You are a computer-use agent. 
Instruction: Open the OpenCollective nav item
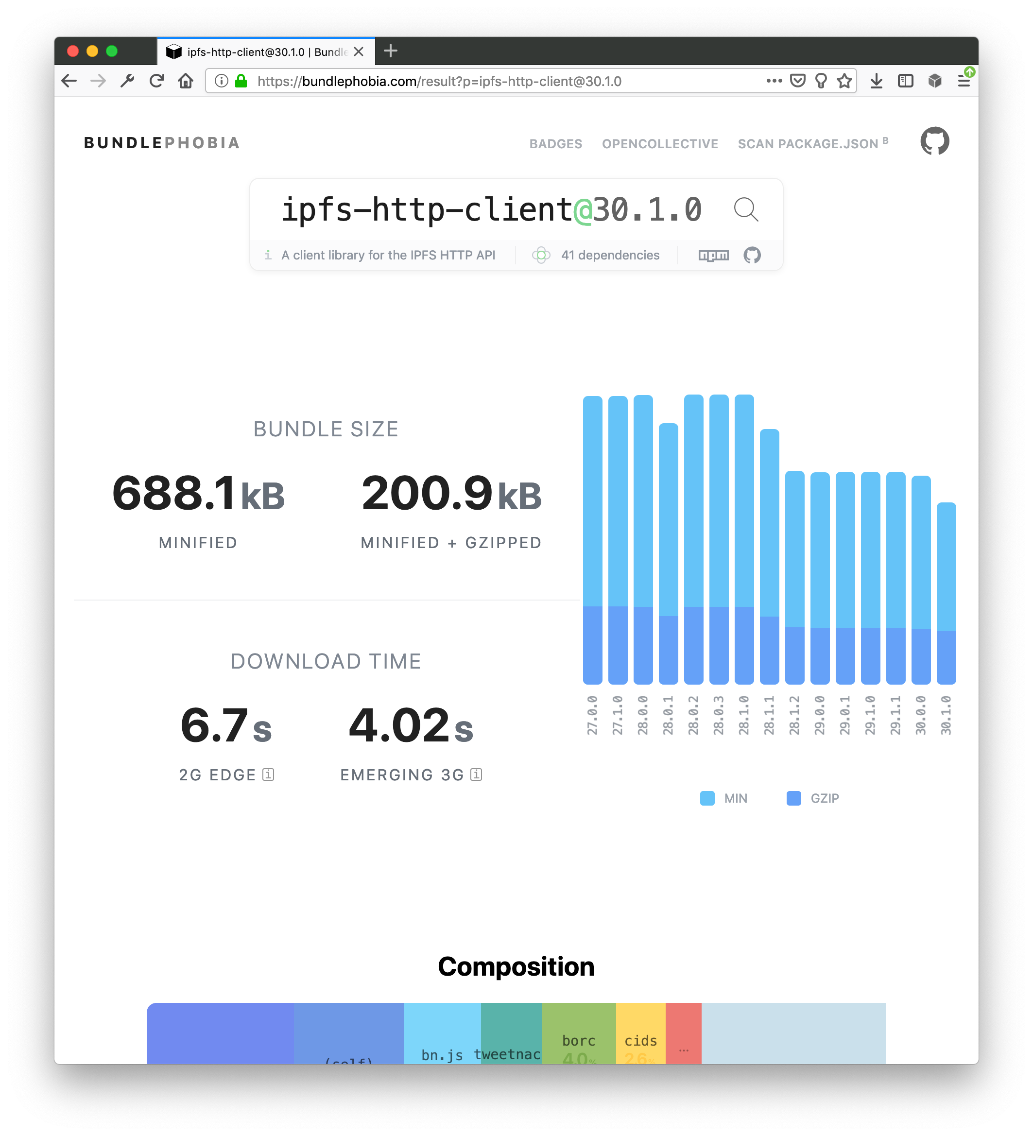[x=659, y=144]
